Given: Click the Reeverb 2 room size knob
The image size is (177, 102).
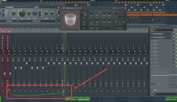Looking at the screenshot, I should 91,19.
